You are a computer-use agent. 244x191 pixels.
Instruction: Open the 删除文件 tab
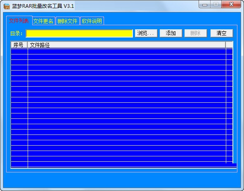pos(68,21)
